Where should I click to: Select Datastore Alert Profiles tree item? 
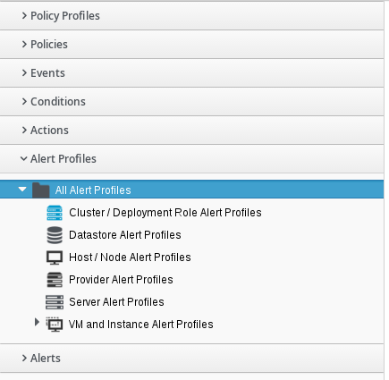click(125, 235)
